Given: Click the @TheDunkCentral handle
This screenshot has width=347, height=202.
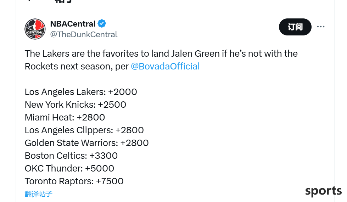Looking at the screenshot, I should (84, 34).
